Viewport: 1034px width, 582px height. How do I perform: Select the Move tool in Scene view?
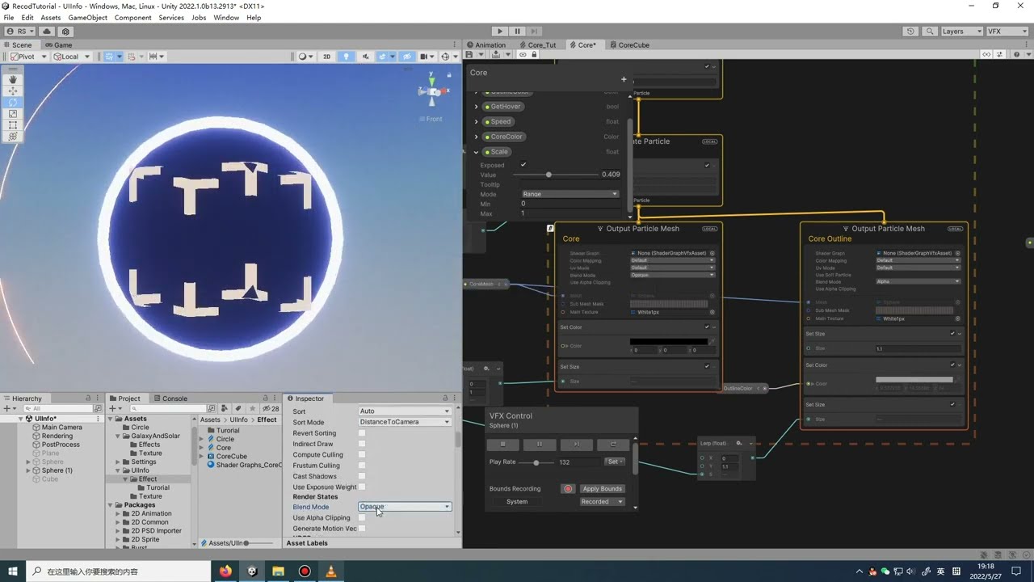pyautogui.click(x=13, y=91)
